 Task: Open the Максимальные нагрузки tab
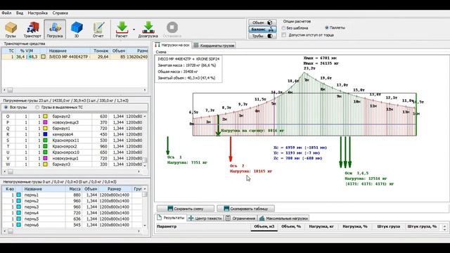[x=283, y=219]
